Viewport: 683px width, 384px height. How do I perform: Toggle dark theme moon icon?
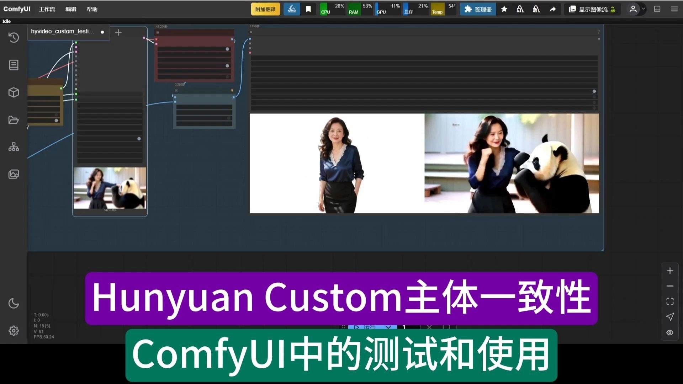(14, 303)
